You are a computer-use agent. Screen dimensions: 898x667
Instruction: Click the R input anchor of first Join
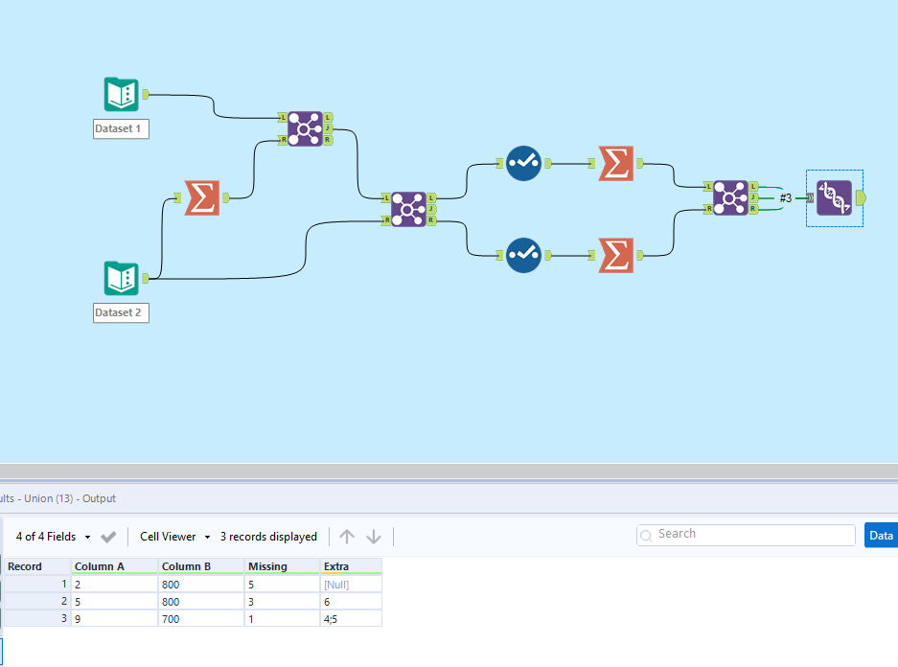point(283,140)
